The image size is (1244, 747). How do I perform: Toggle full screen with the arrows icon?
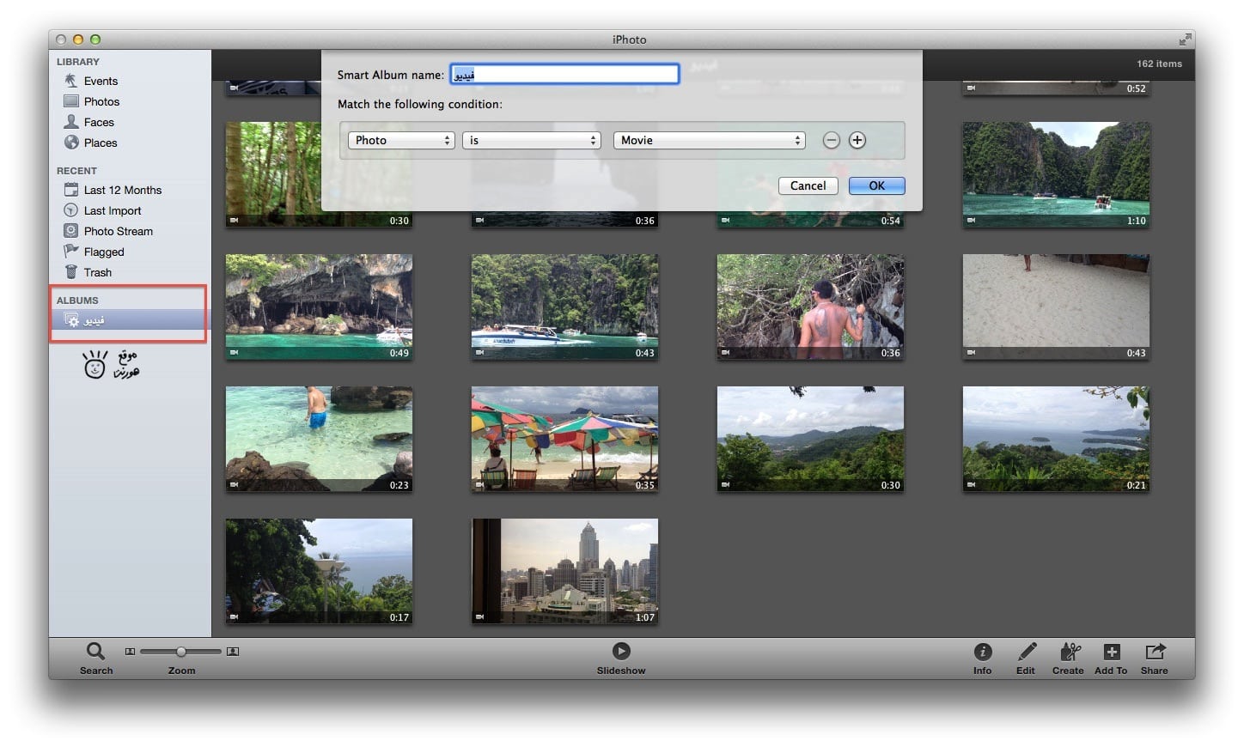click(1186, 39)
